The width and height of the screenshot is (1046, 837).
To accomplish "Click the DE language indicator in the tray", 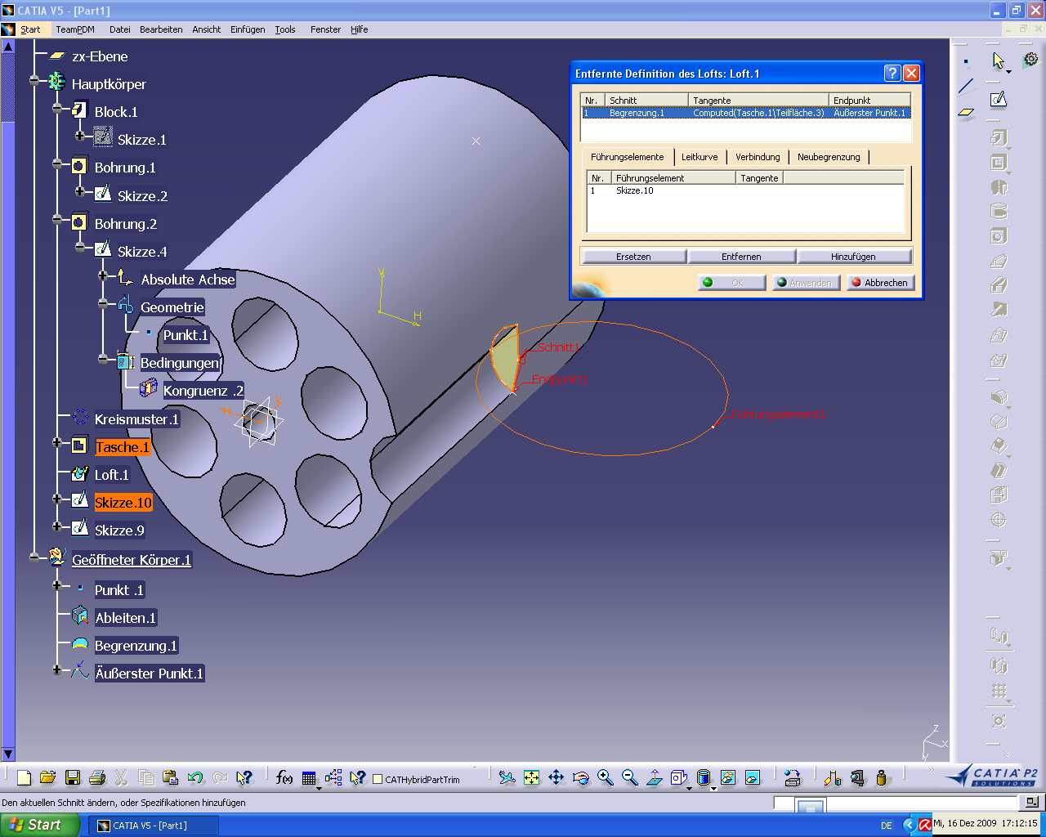I will pos(887,826).
